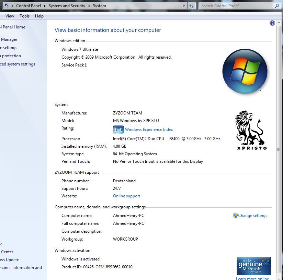Open the Help menu
The height and width of the screenshot is (280, 283).
[x=39, y=16]
